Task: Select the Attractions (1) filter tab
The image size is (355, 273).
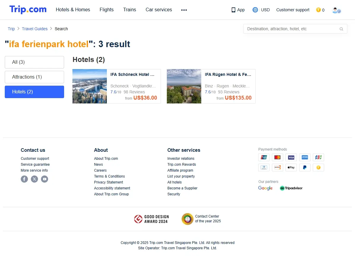Action: coord(34,77)
